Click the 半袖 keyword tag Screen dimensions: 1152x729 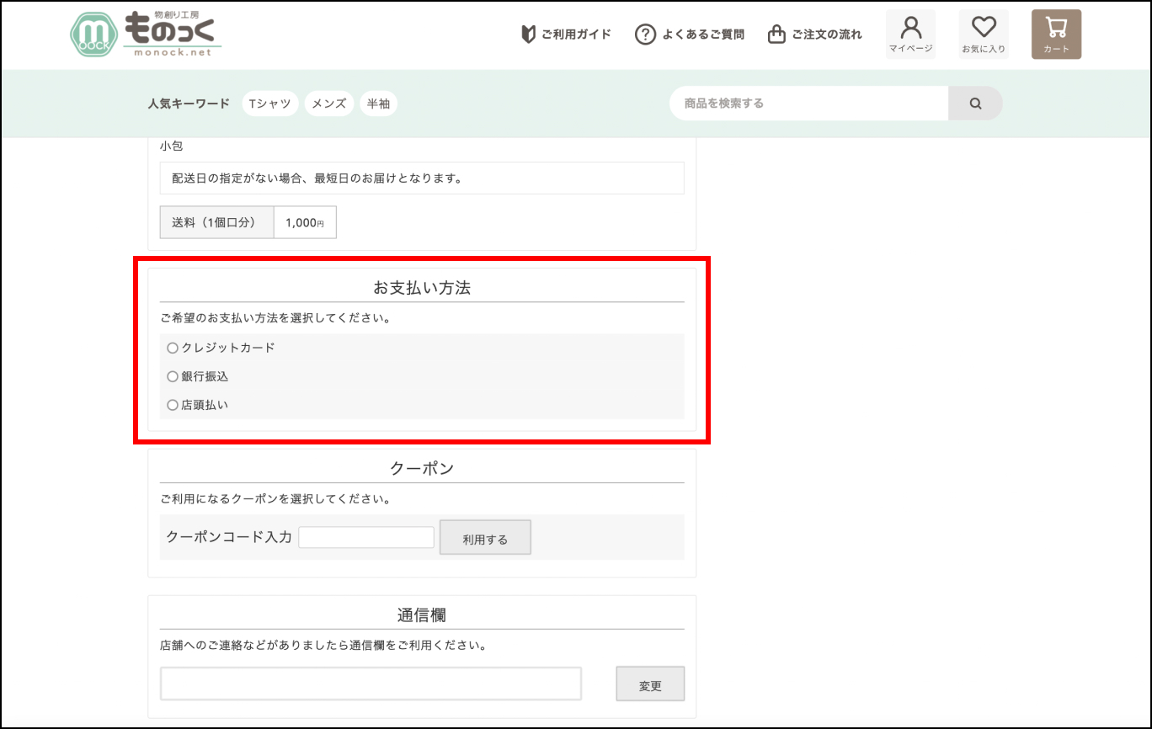click(377, 104)
